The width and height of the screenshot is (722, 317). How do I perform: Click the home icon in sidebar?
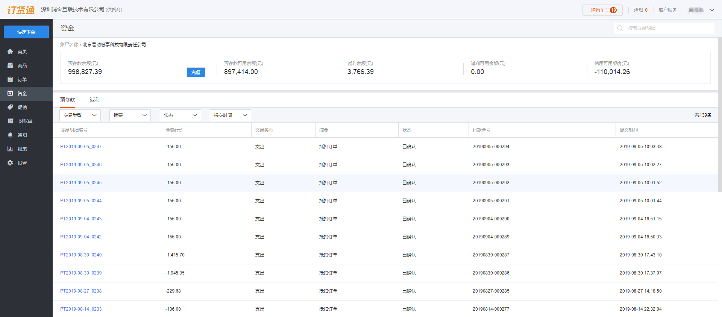click(x=10, y=52)
